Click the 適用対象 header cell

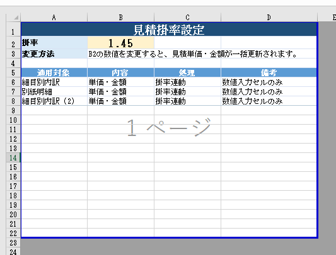point(54,72)
